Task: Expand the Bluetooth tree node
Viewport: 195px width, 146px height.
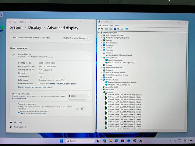Action: point(101,45)
